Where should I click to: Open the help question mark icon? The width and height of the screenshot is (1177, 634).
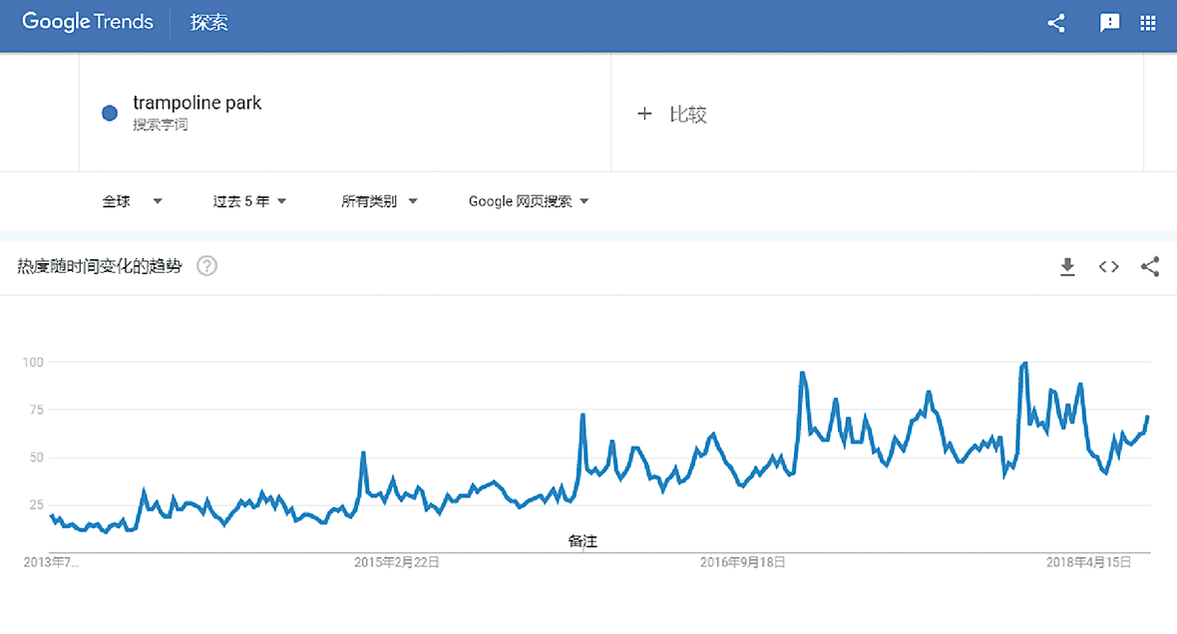coord(206,266)
